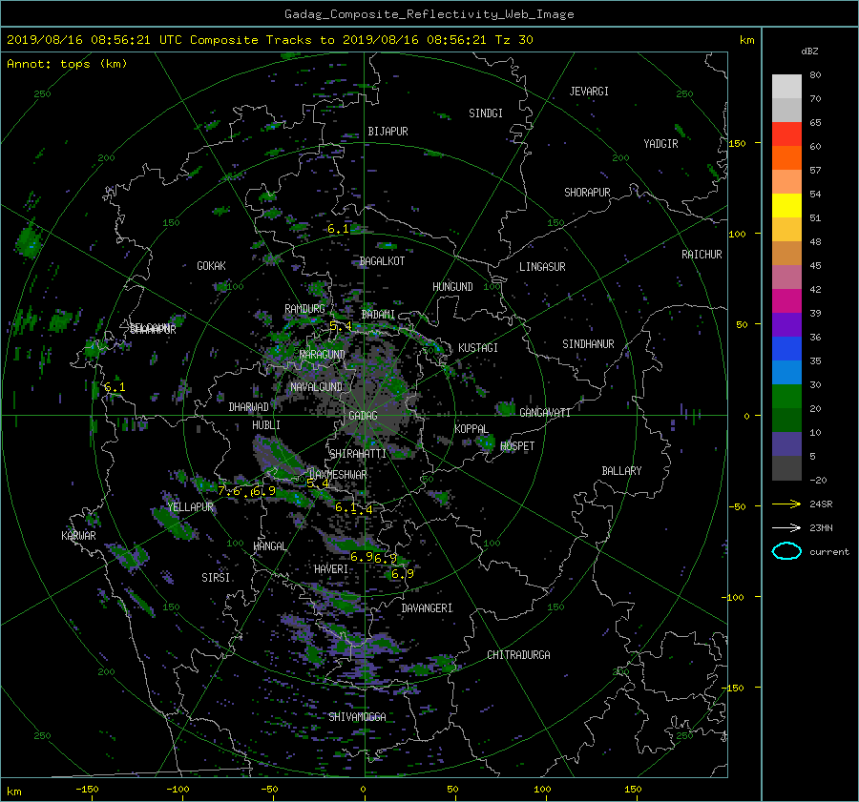859x802 pixels.
Task: Select the yellow 51 dBZ color swatch
Action: click(786, 206)
